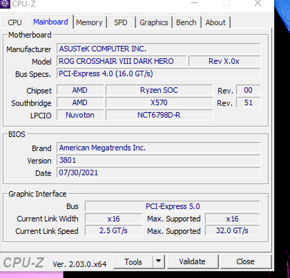Select the ROG CROSSHAIR VIII DARK HERO model field
The height and width of the screenshot is (278, 290).
(122, 61)
